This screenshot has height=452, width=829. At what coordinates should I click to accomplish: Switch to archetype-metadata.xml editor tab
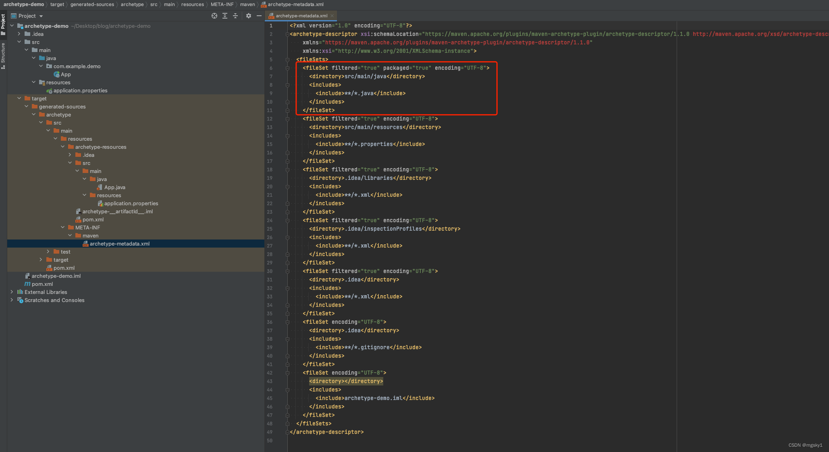pos(301,16)
